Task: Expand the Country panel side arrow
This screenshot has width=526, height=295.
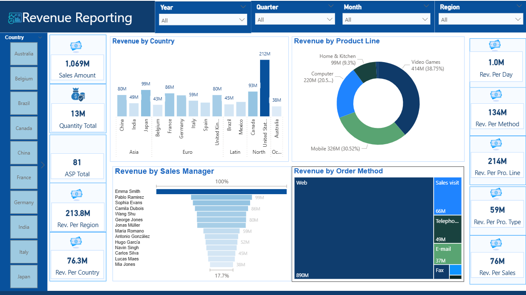Action: 43,165
